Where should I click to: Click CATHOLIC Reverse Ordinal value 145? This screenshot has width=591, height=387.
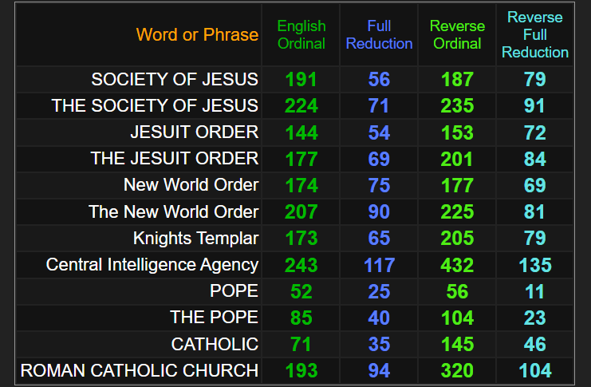tap(457, 344)
